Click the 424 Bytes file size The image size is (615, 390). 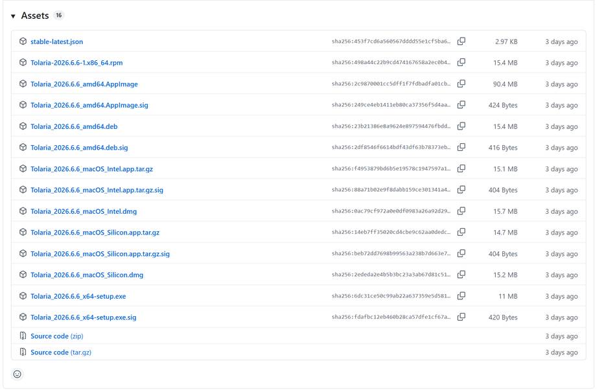[x=503, y=105]
